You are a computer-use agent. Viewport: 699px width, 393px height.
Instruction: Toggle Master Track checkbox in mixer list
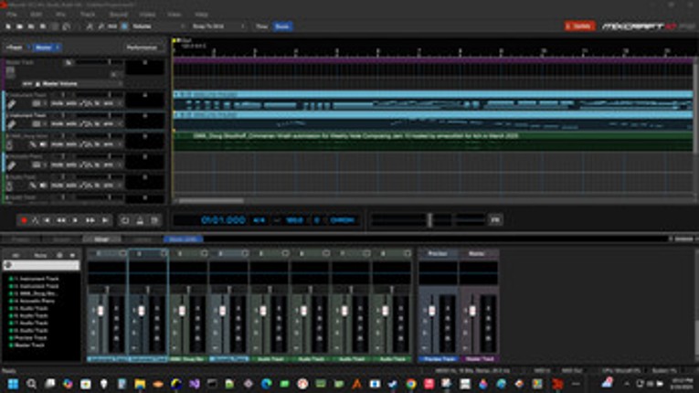click(10, 345)
